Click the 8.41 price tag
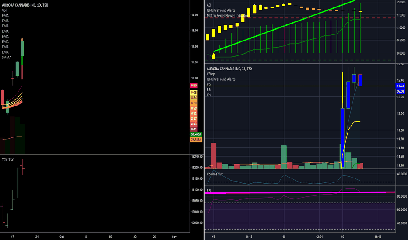 [193, 129]
